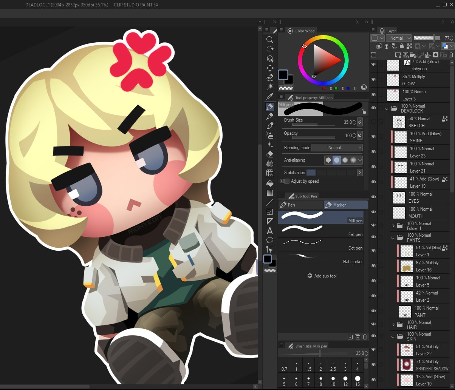Viewport: 455px width, 390px height.
Task: Enable the Adjust by speed checkbox
Action: tap(286, 181)
